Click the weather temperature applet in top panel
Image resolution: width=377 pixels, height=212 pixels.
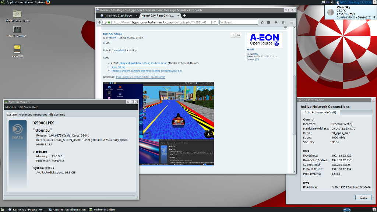point(341,2)
